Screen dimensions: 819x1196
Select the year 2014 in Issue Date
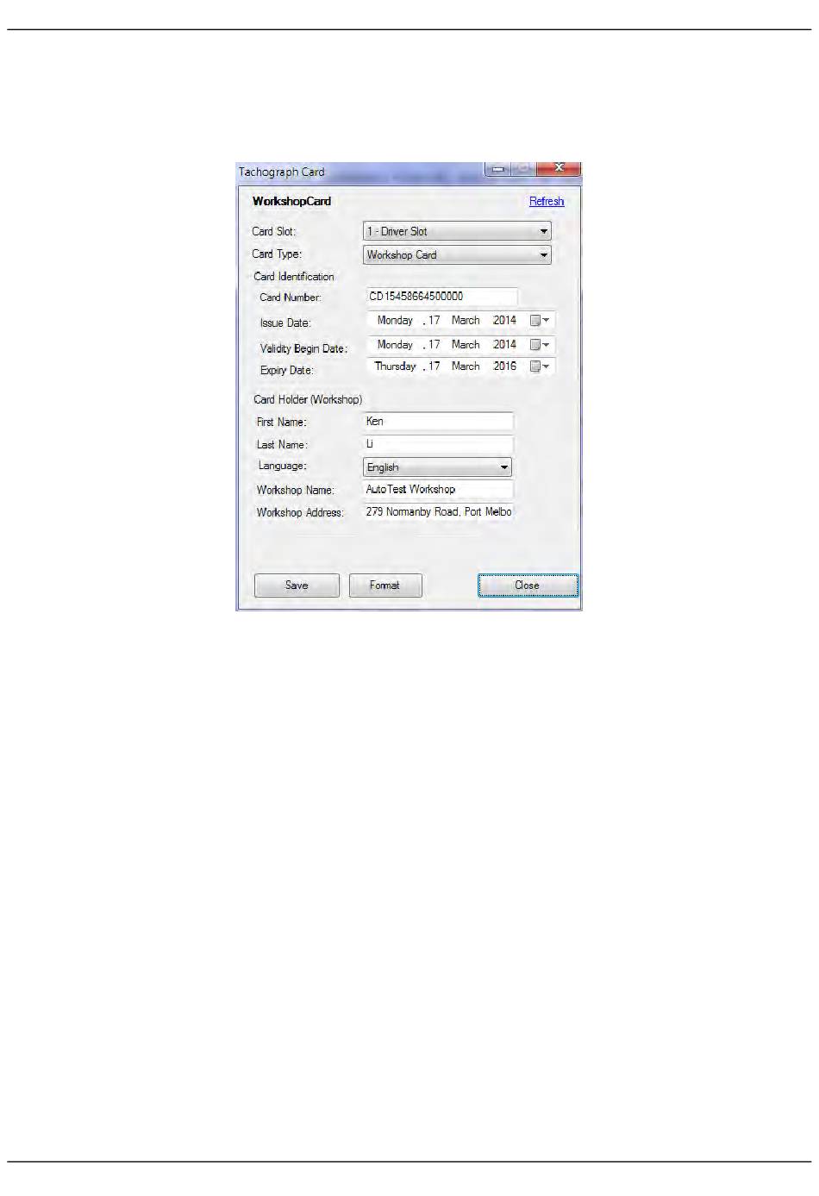click(504, 321)
